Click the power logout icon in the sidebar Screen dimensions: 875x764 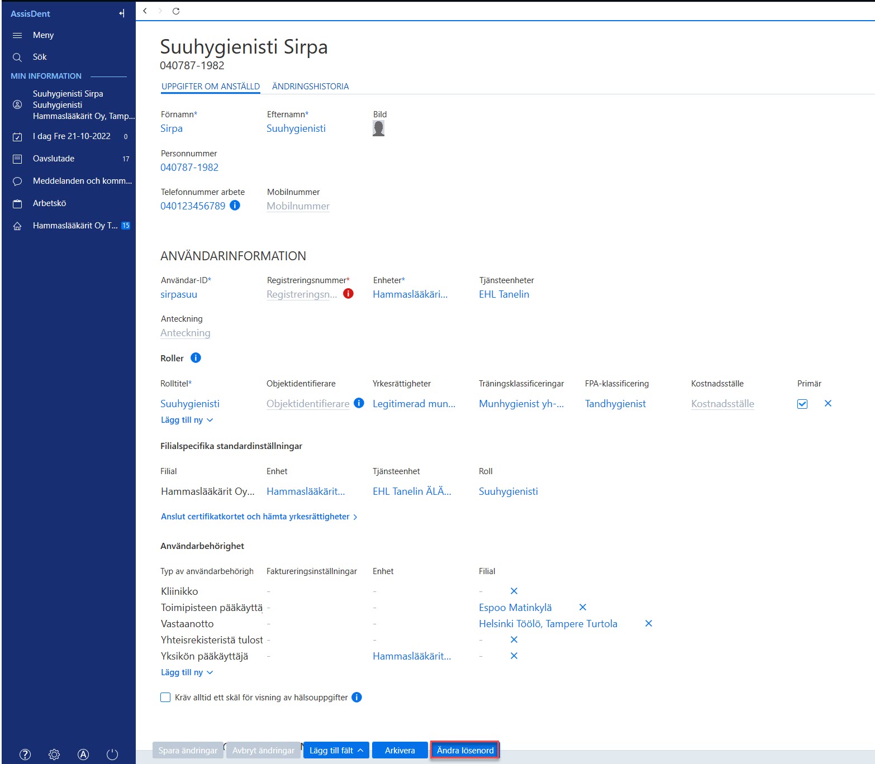click(x=112, y=755)
